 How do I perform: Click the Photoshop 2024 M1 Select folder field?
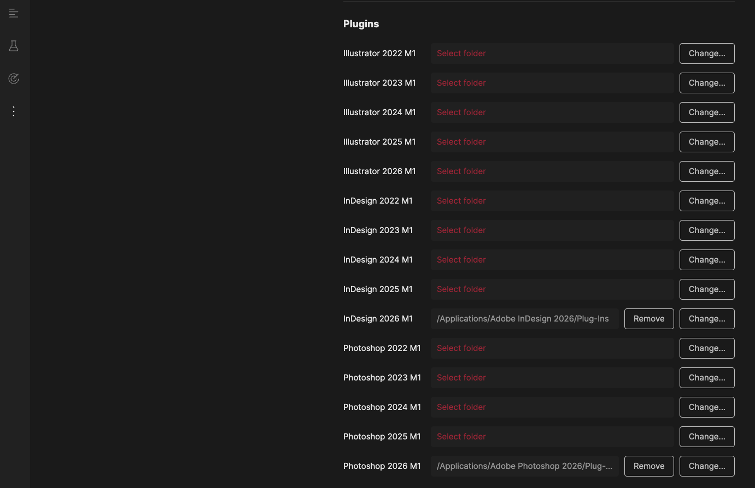(552, 407)
